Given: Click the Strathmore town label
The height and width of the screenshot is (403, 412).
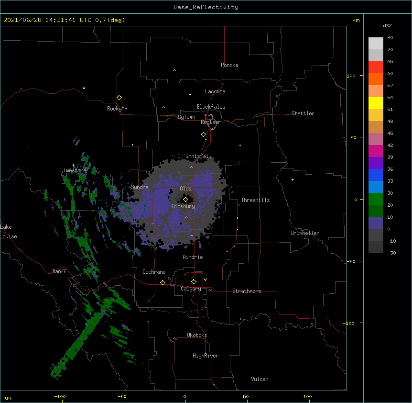Looking at the screenshot, I should coord(247,291).
